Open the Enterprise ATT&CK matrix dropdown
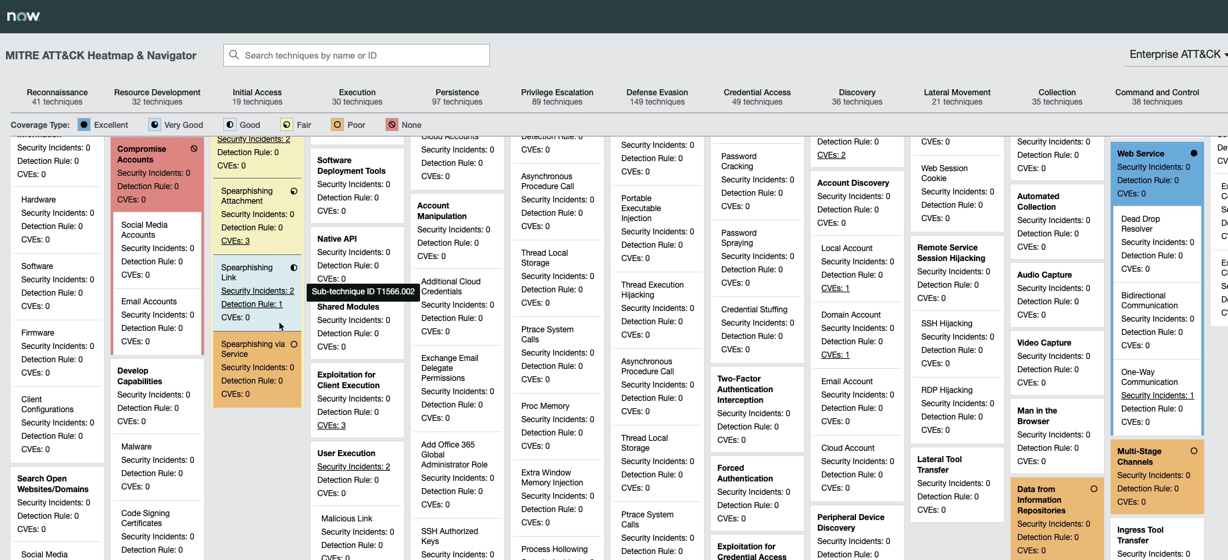Image resolution: width=1228 pixels, height=560 pixels. (x=1178, y=54)
